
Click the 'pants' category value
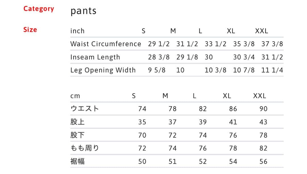point(83,11)
